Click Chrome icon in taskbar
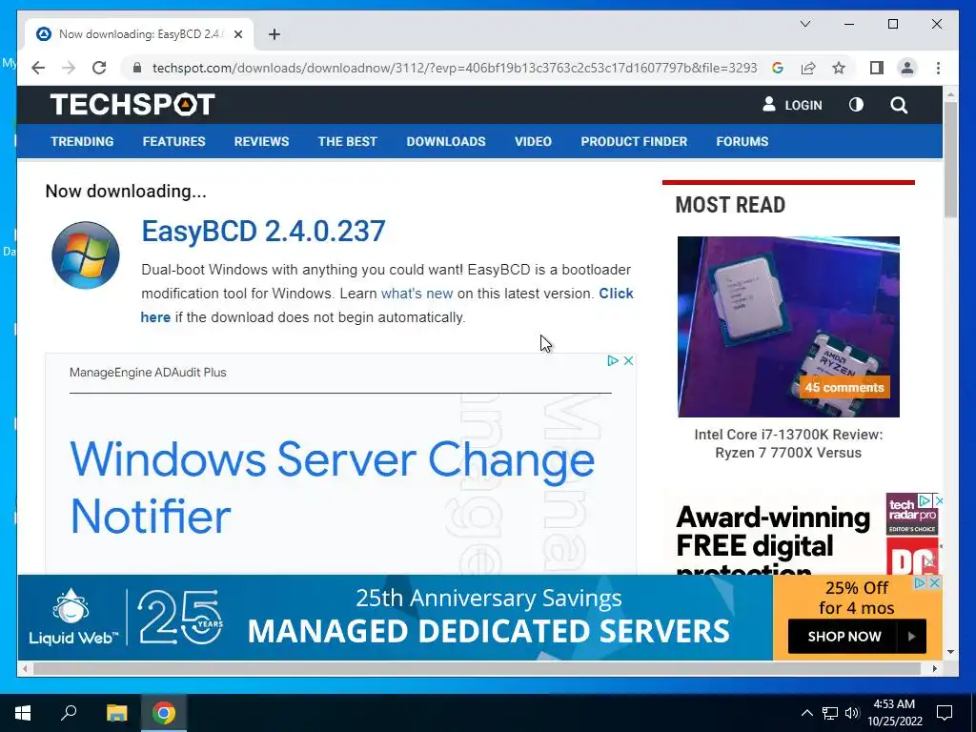The width and height of the screenshot is (976, 732). (164, 713)
